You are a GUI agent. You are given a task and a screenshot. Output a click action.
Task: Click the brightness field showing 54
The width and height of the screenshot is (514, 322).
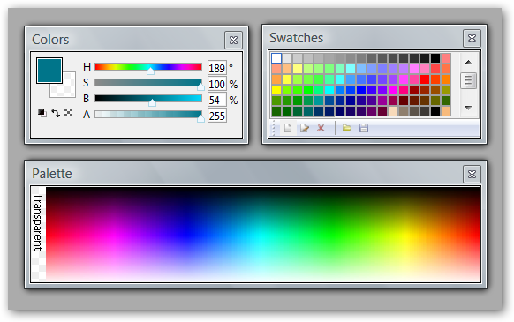pos(216,100)
